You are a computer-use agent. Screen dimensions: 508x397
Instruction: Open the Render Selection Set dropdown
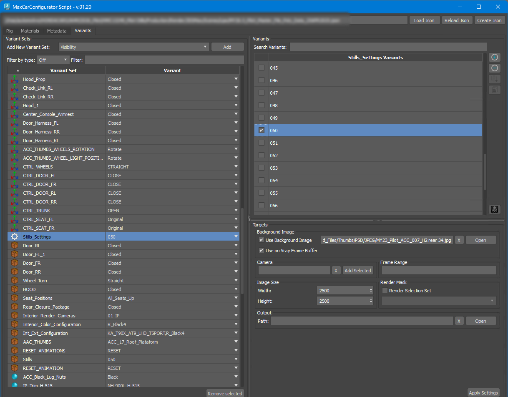click(x=439, y=301)
